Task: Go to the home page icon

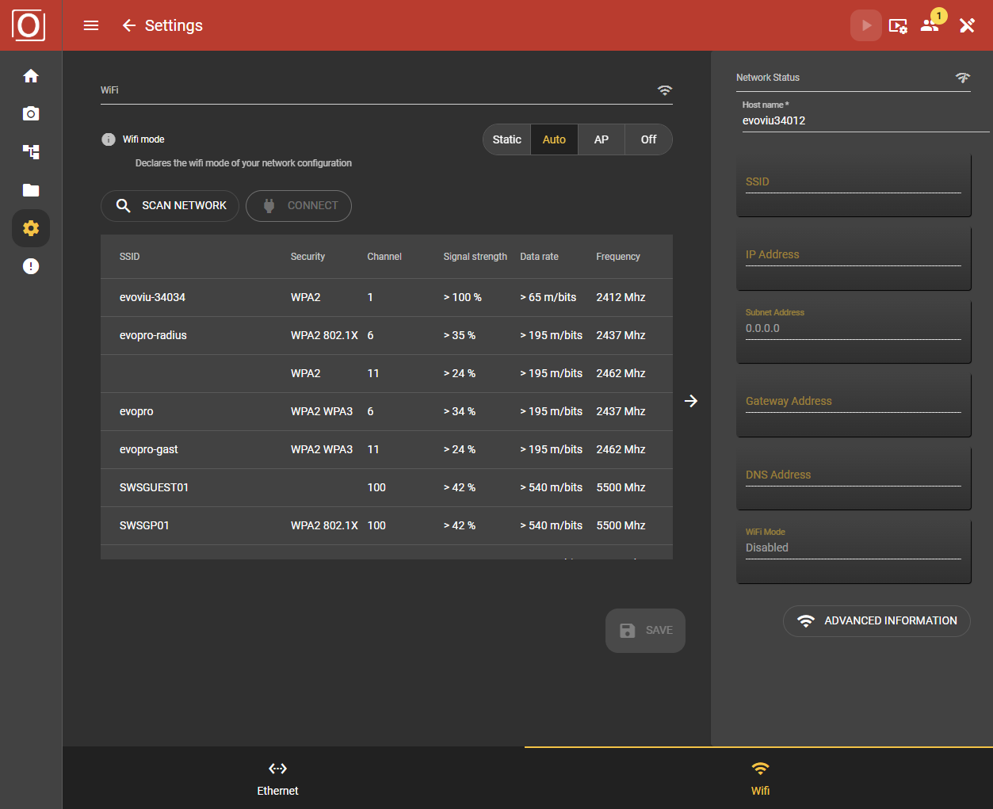Action: coord(31,76)
